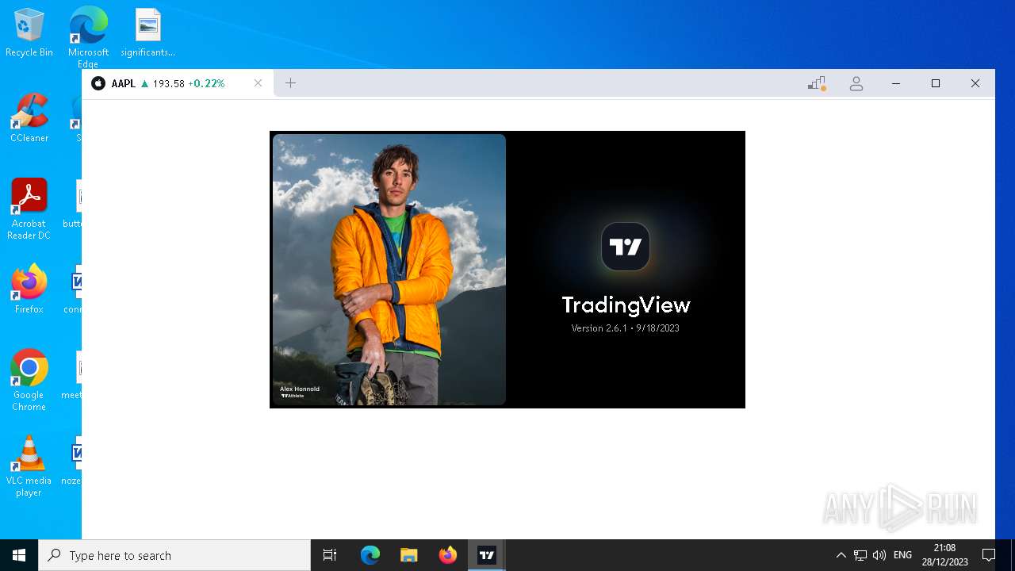
Task: Open volume control tray icon
Action: [879, 555]
